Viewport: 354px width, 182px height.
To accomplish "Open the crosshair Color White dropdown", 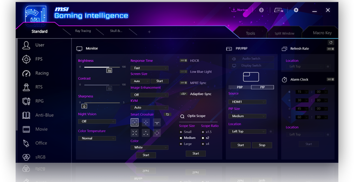I will tap(149, 147).
